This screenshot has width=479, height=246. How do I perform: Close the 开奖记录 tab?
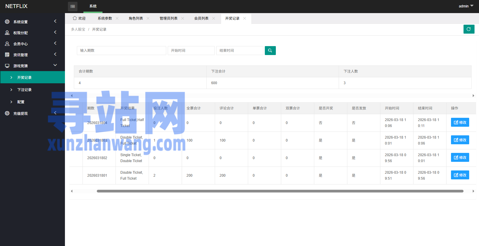pos(245,18)
